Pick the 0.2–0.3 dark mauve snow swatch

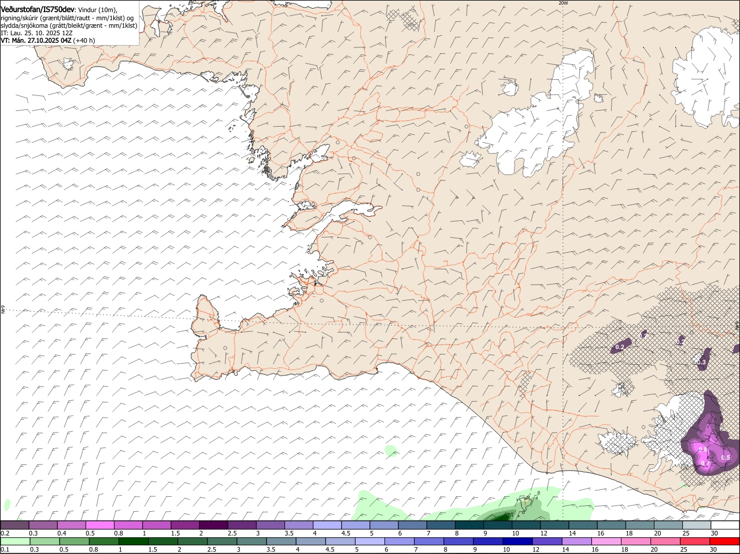(14, 525)
